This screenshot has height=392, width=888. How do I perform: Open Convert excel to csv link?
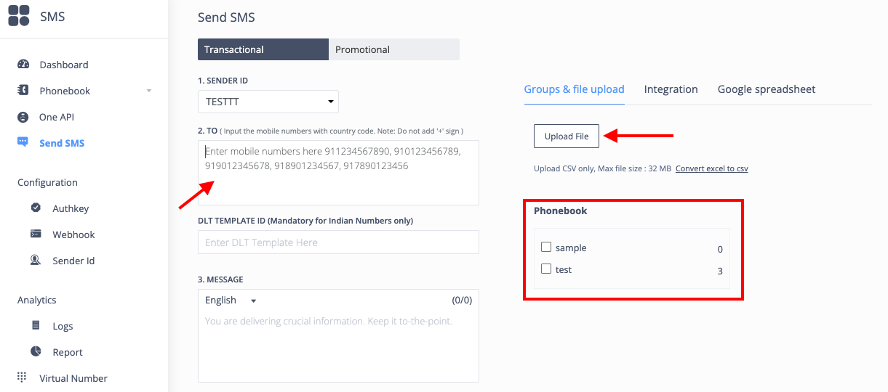(x=712, y=168)
